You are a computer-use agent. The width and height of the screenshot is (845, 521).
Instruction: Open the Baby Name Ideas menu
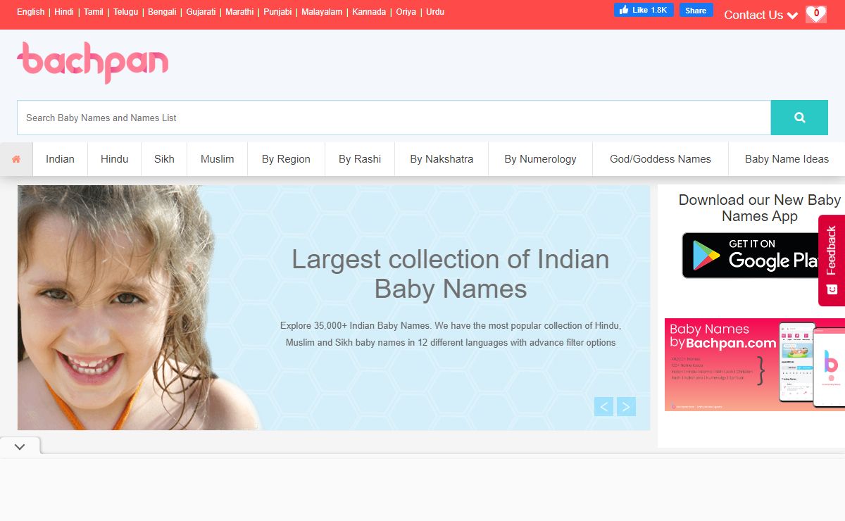tap(787, 159)
